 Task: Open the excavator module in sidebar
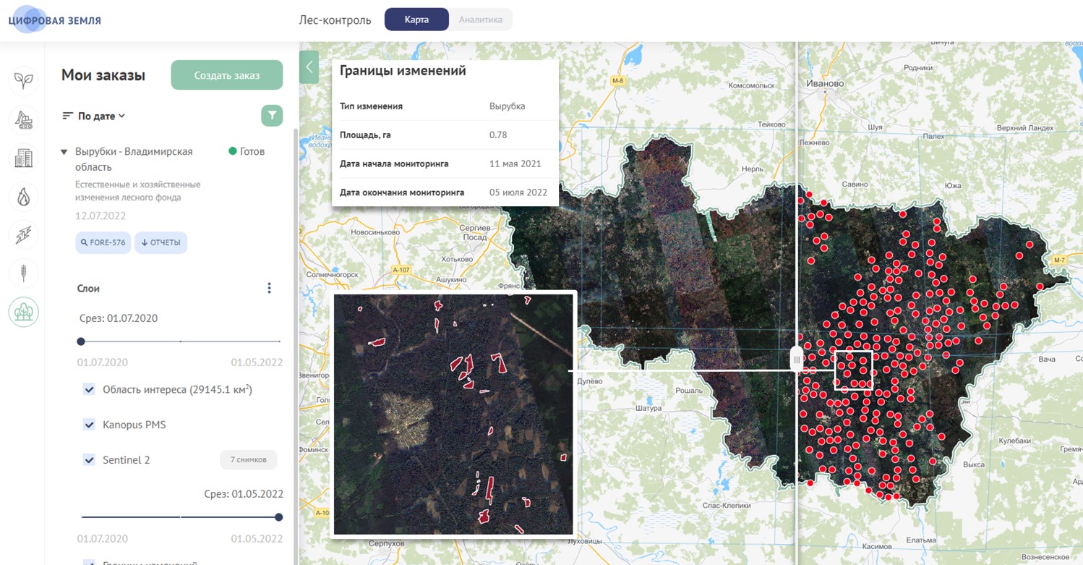pos(23,119)
